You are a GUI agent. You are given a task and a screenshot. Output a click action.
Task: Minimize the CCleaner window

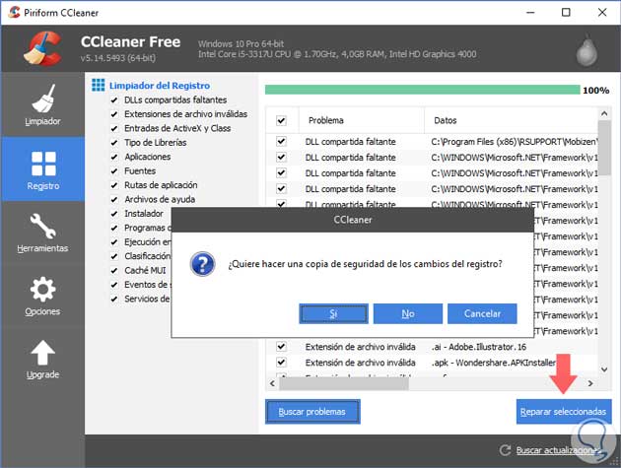click(530, 12)
